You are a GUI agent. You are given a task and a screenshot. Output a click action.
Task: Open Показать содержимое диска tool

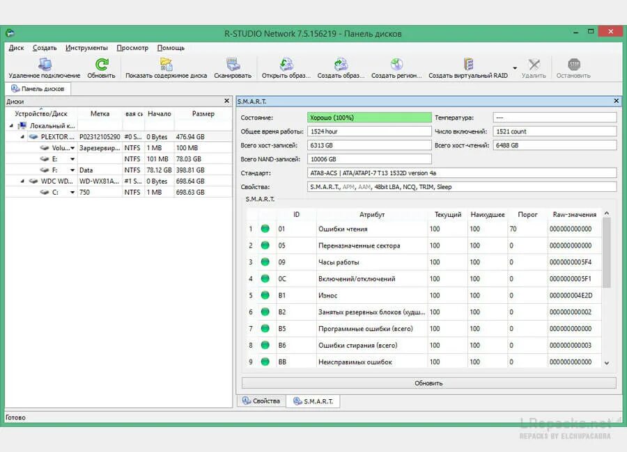[165, 66]
